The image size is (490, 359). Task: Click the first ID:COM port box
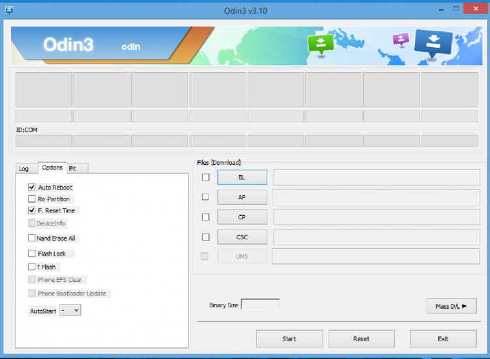44,141
